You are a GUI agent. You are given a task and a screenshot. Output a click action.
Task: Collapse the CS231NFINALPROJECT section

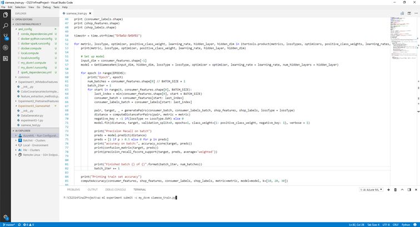click(36, 24)
